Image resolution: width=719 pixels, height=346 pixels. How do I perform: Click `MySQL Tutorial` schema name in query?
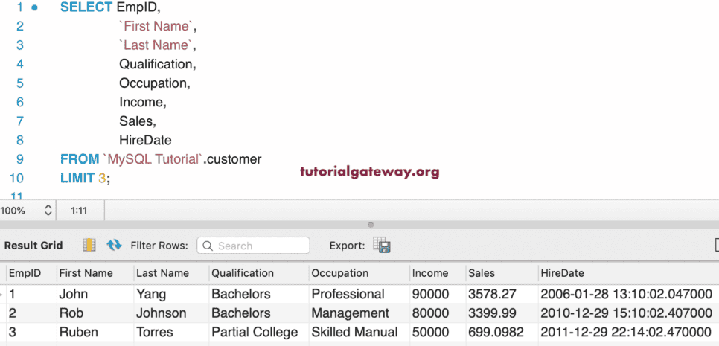(x=153, y=159)
